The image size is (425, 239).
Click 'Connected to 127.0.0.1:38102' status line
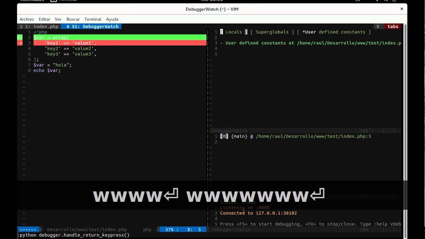258,213
